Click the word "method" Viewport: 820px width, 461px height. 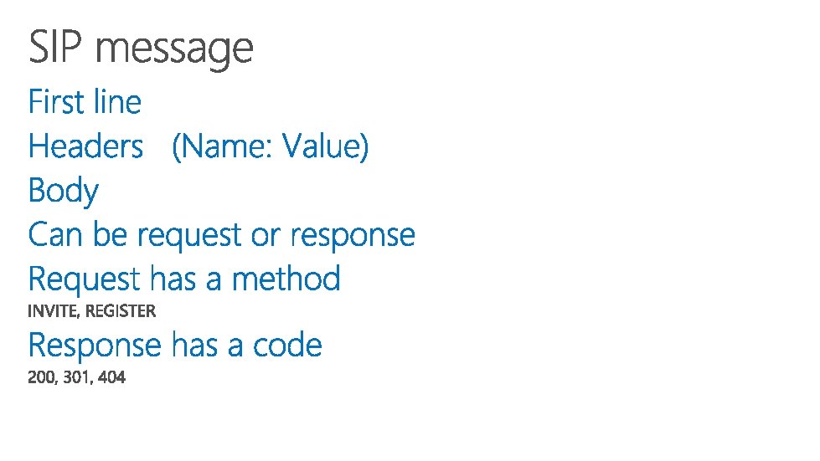click(x=286, y=279)
